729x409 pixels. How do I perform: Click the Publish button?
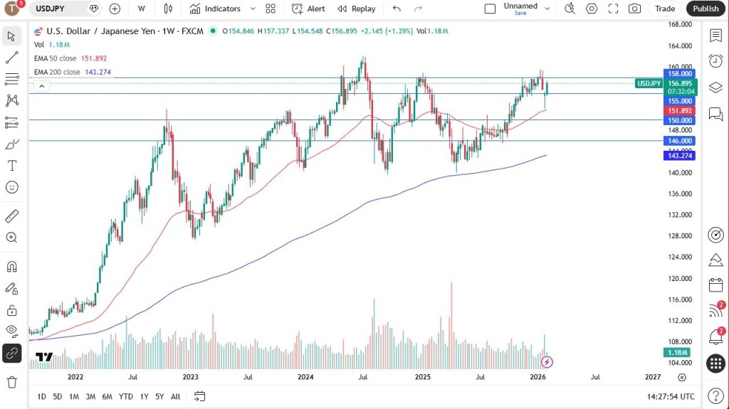point(706,9)
